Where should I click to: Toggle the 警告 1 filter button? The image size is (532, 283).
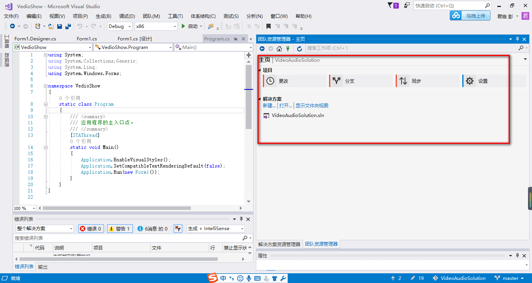click(120, 229)
